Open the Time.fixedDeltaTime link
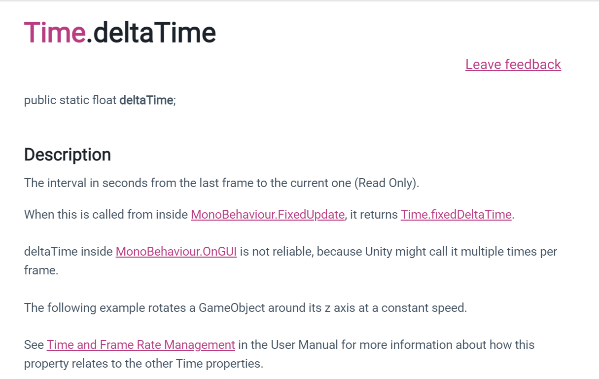 pyautogui.click(x=456, y=215)
